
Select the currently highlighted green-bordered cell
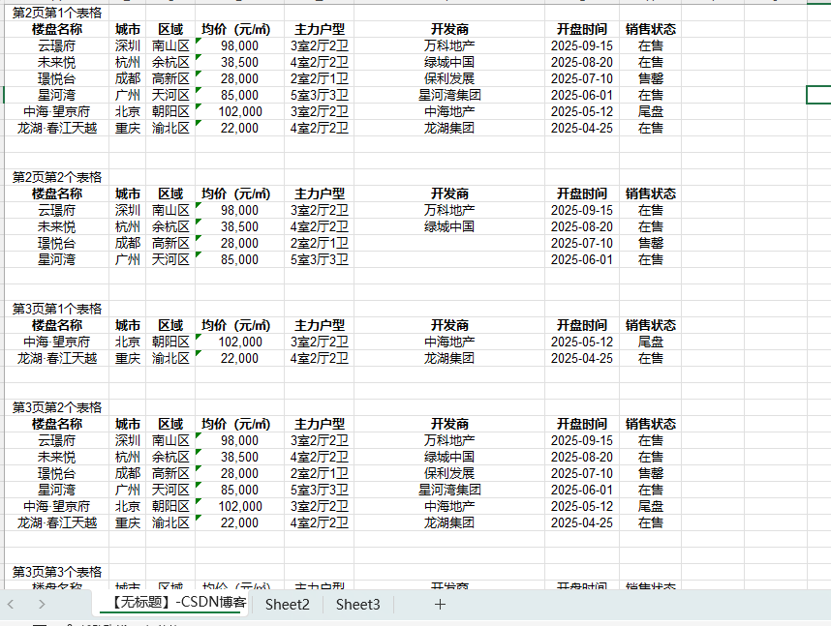coord(820,94)
